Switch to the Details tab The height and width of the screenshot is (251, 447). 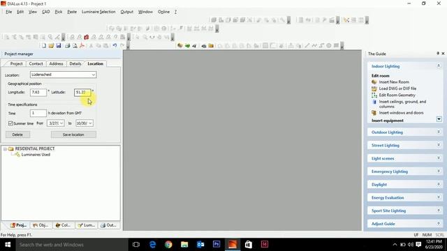pos(75,63)
